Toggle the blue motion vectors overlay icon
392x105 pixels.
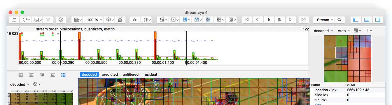[197, 20]
